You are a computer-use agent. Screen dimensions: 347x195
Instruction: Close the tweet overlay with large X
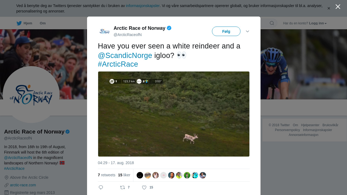pyautogui.click(x=338, y=7)
